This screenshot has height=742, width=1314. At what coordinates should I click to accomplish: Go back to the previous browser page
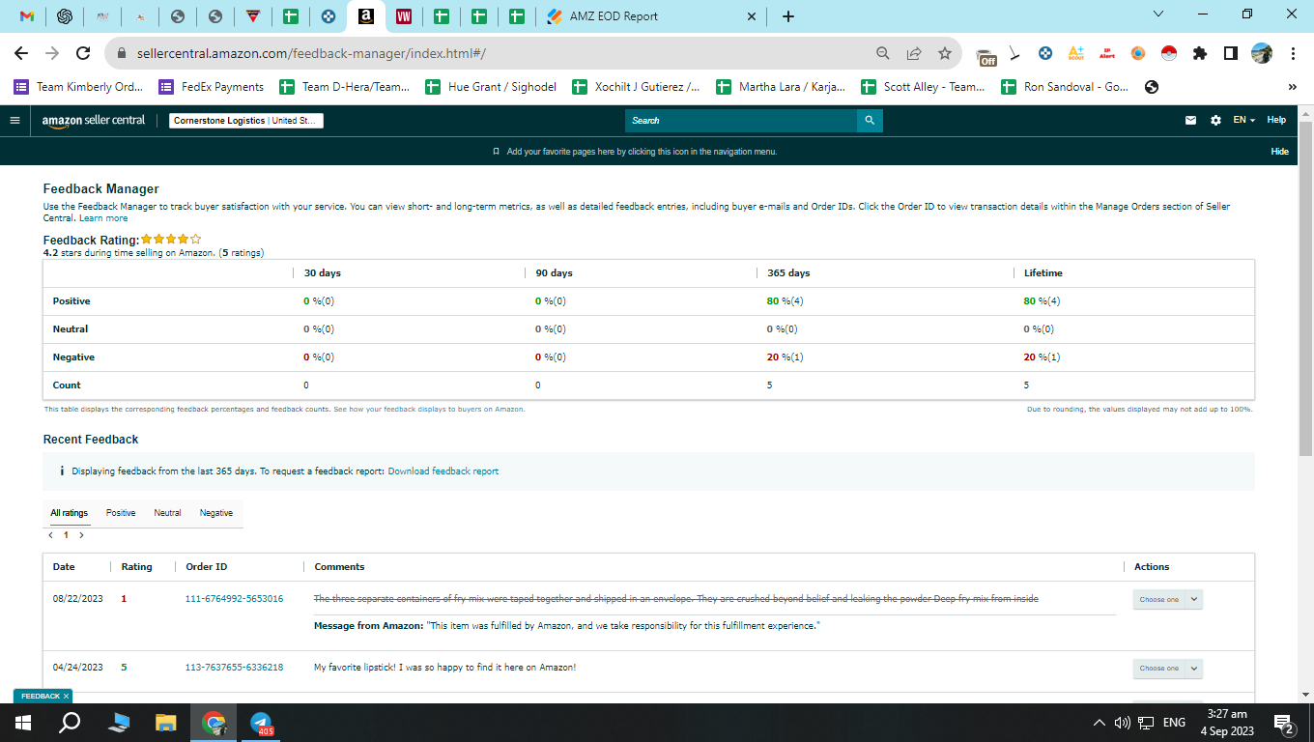tap(21, 53)
